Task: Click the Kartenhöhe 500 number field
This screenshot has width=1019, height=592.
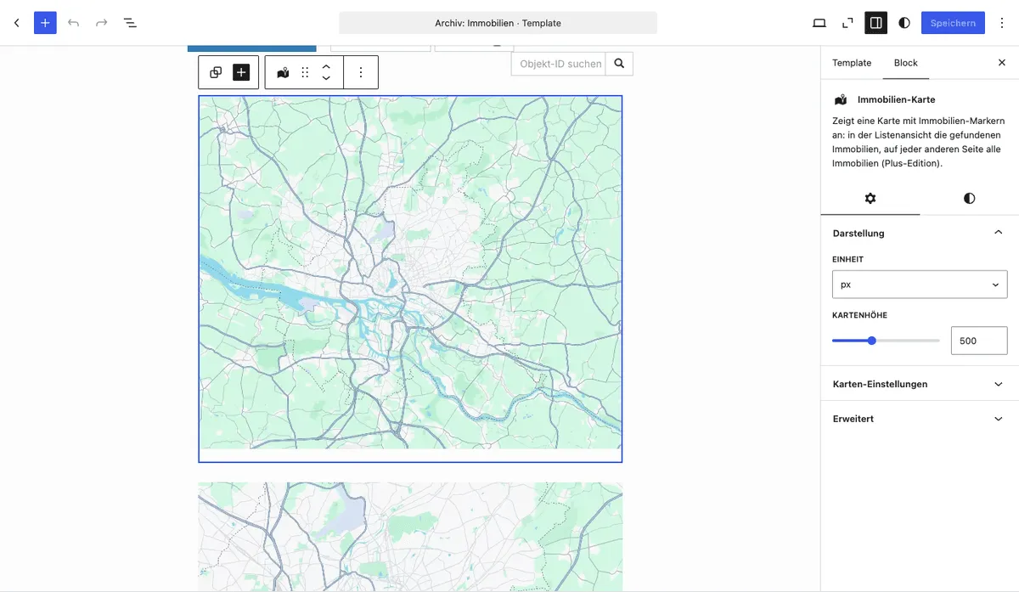Action: (979, 341)
